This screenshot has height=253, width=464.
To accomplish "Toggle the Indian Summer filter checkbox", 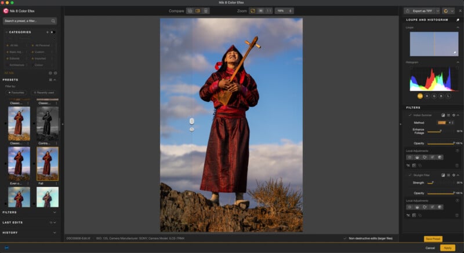I will point(409,115).
